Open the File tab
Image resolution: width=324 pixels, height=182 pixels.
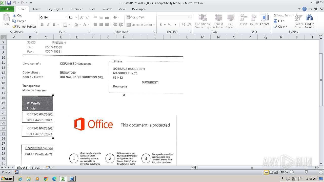[x=7, y=9]
